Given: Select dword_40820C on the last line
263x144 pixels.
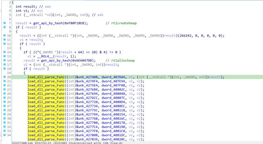Looking at the screenshot, I should pos(114,139).
